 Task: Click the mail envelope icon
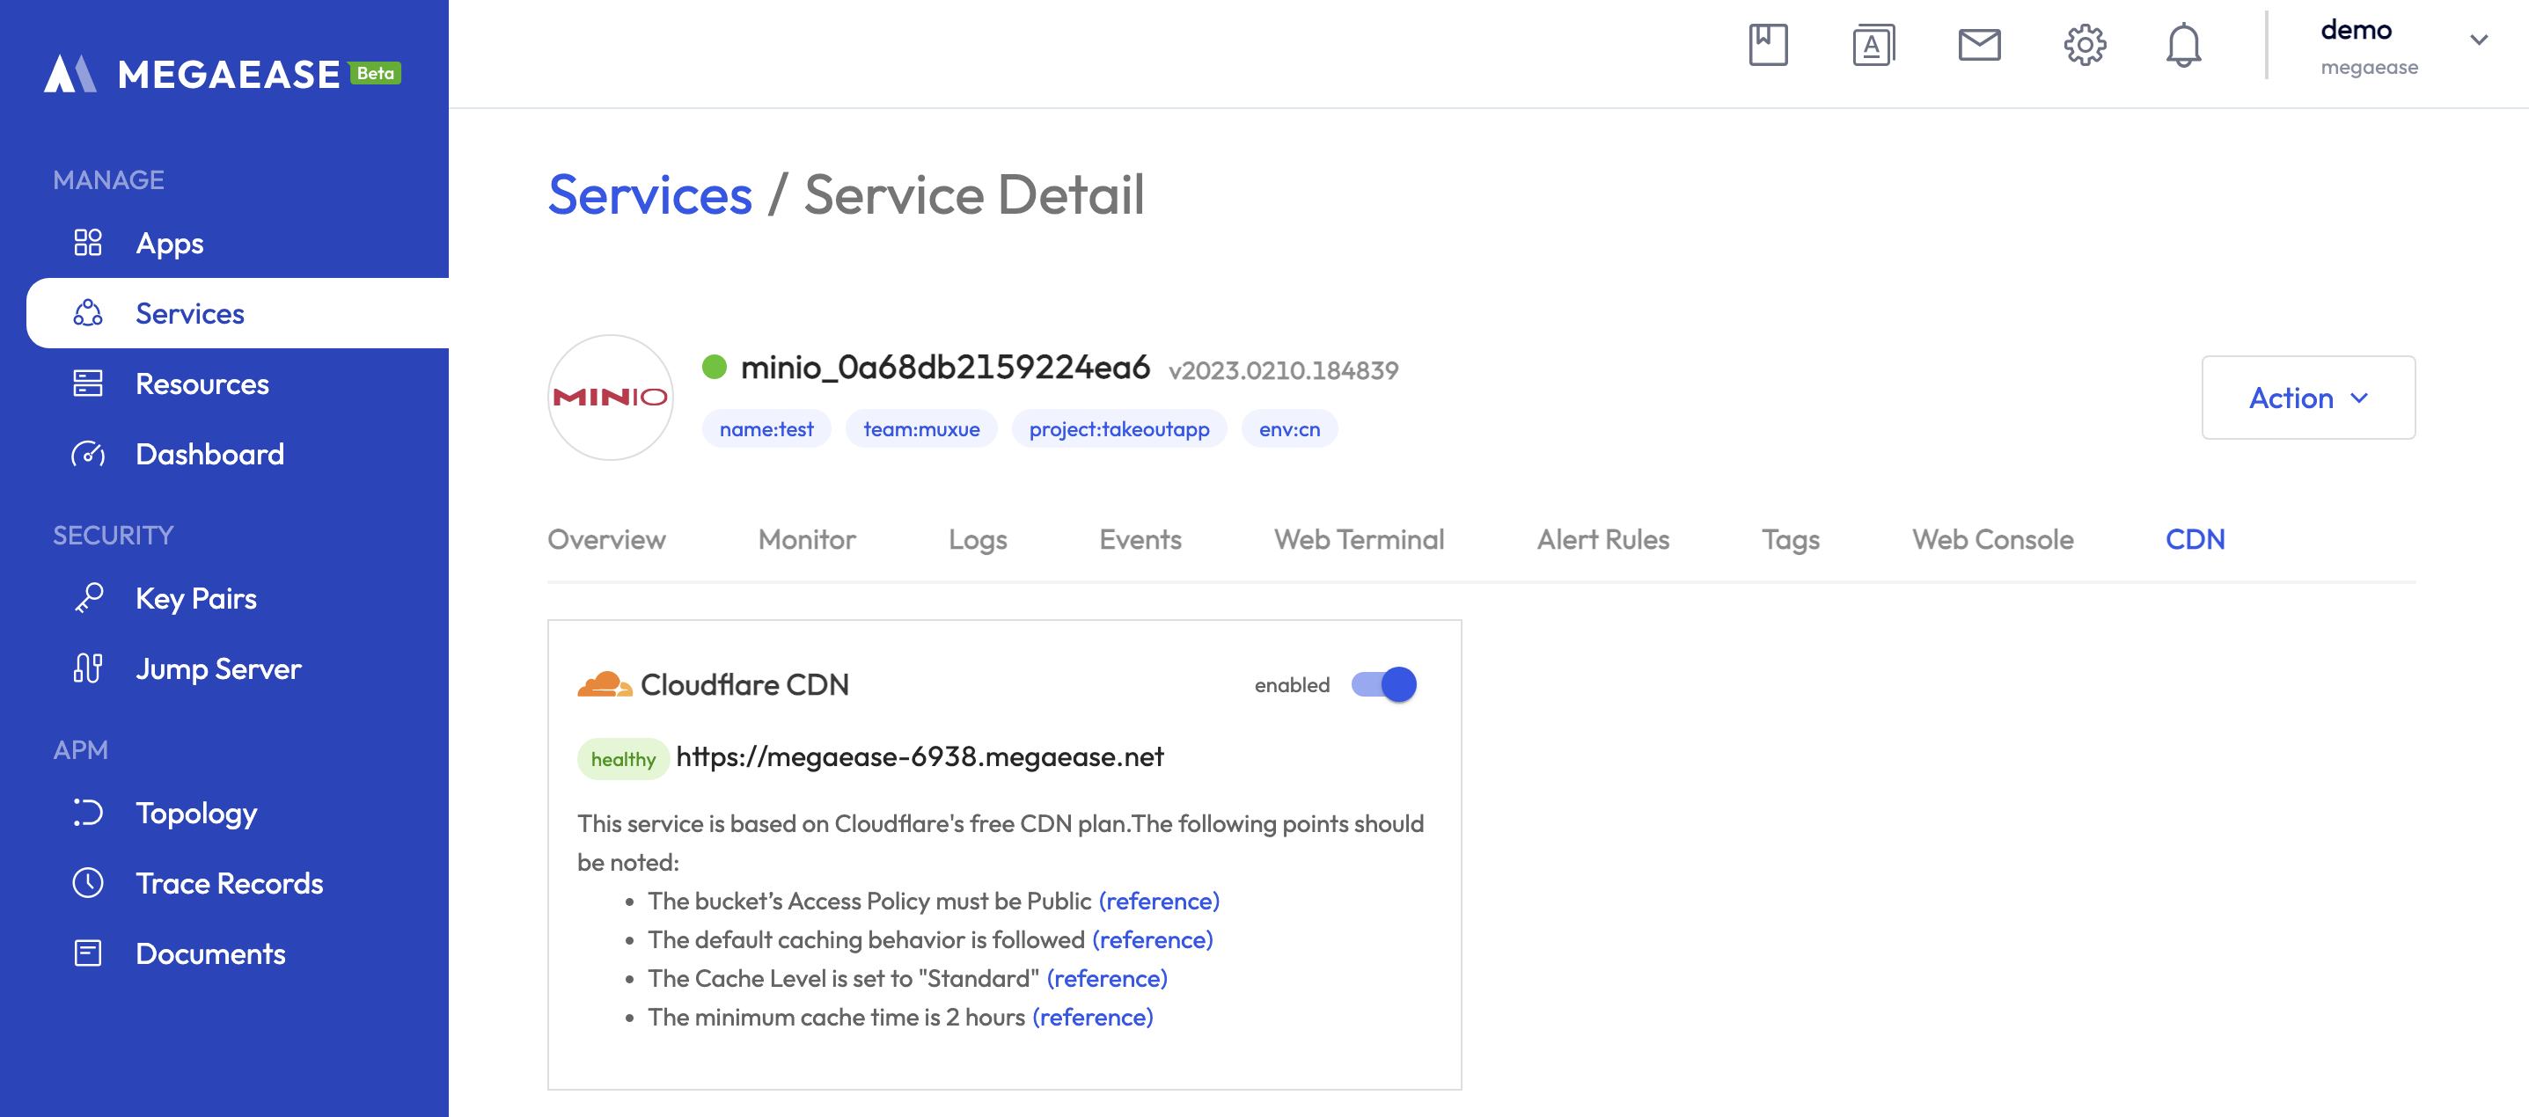click(1978, 45)
